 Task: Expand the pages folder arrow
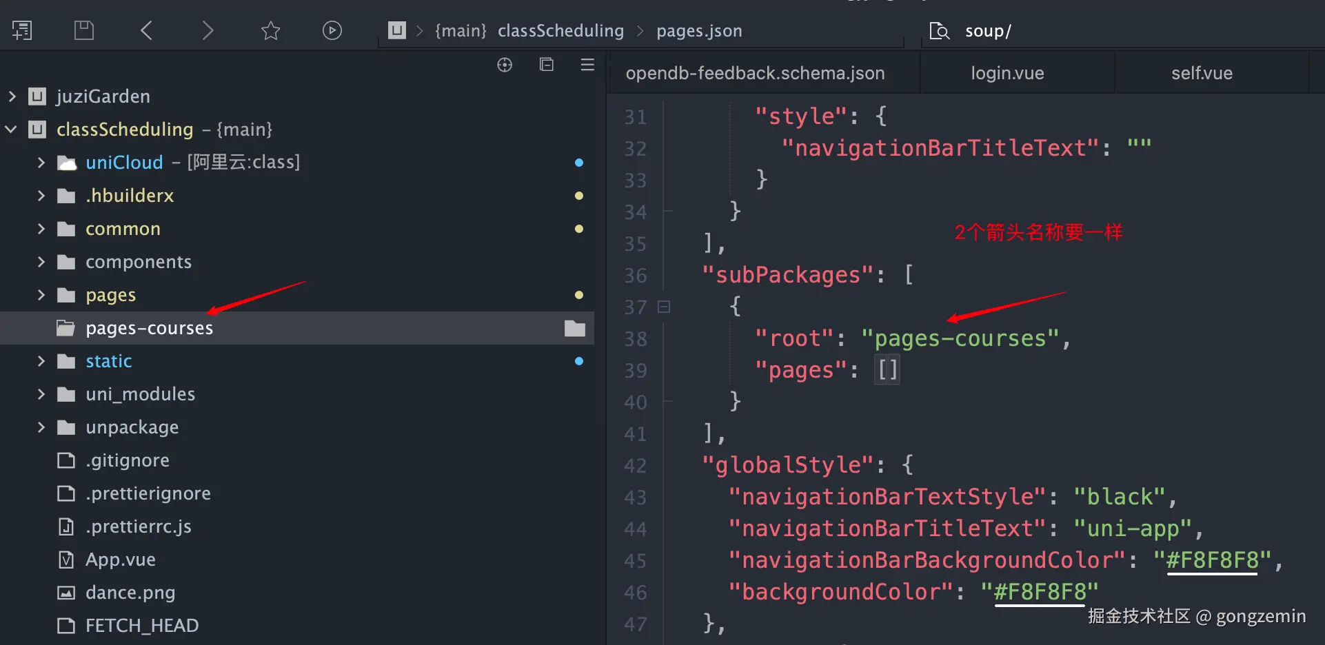point(41,295)
